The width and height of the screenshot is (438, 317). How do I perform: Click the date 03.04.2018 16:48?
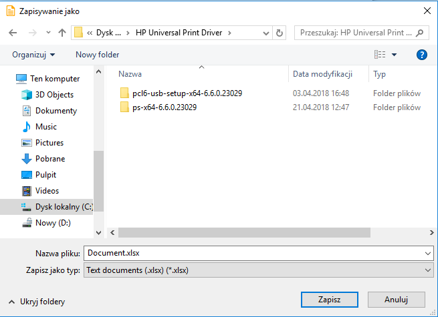pyautogui.click(x=321, y=93)
